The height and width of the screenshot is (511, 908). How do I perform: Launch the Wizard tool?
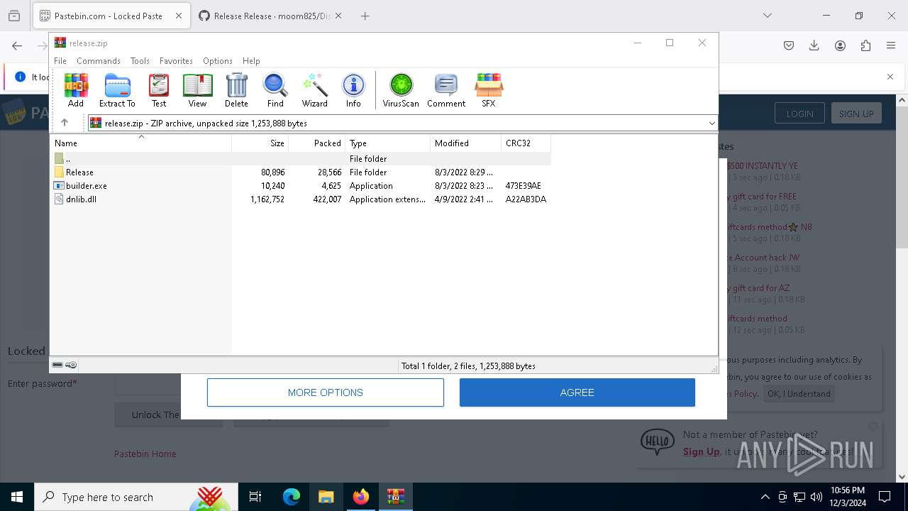click(x=314, y=90)
